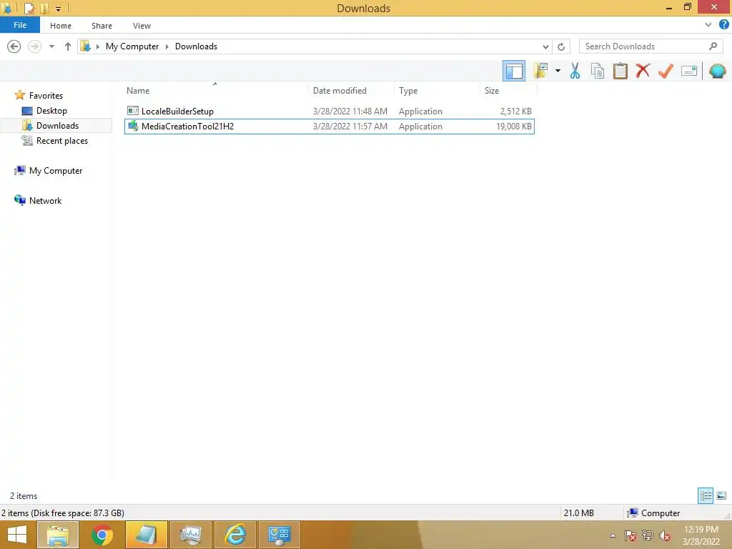Viewport: 732px width, 549px height.
Task: Go up one folder level
Action: (x=68, y=46)
